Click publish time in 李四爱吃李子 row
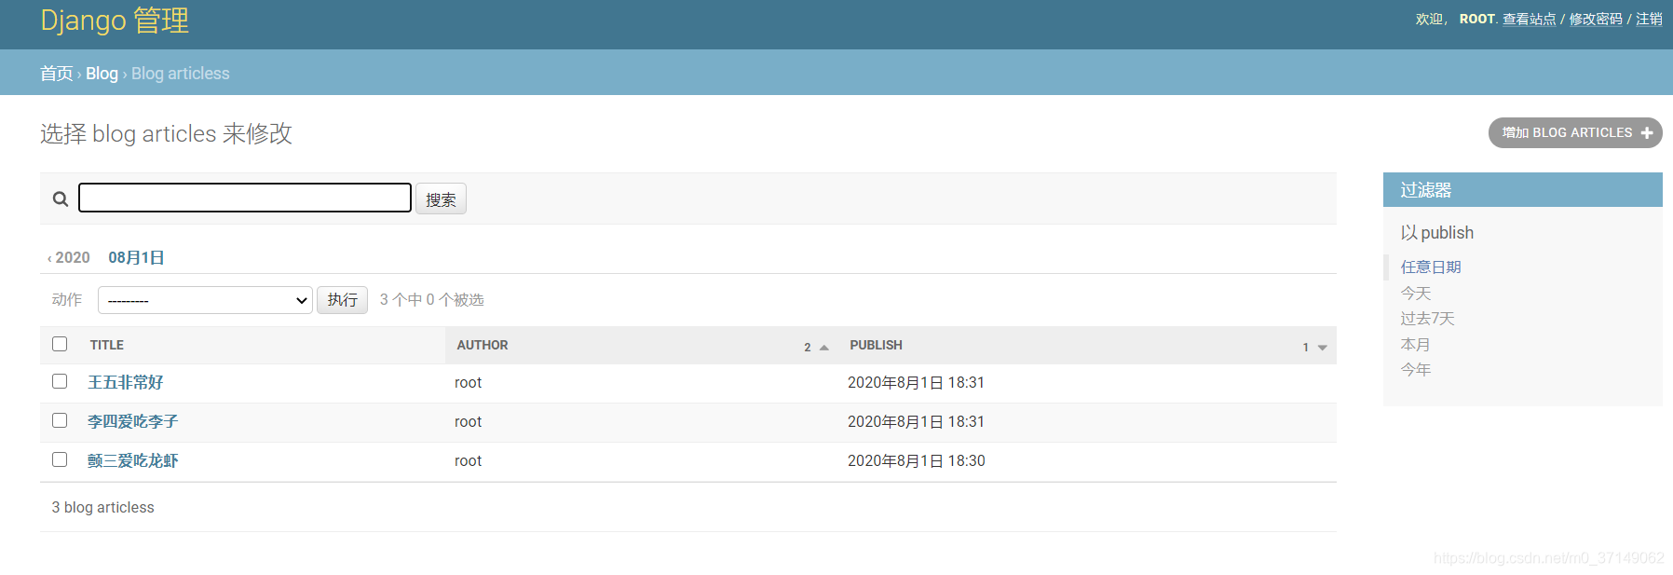Screen dimensions: 1673x575 [x=916, y=421]
